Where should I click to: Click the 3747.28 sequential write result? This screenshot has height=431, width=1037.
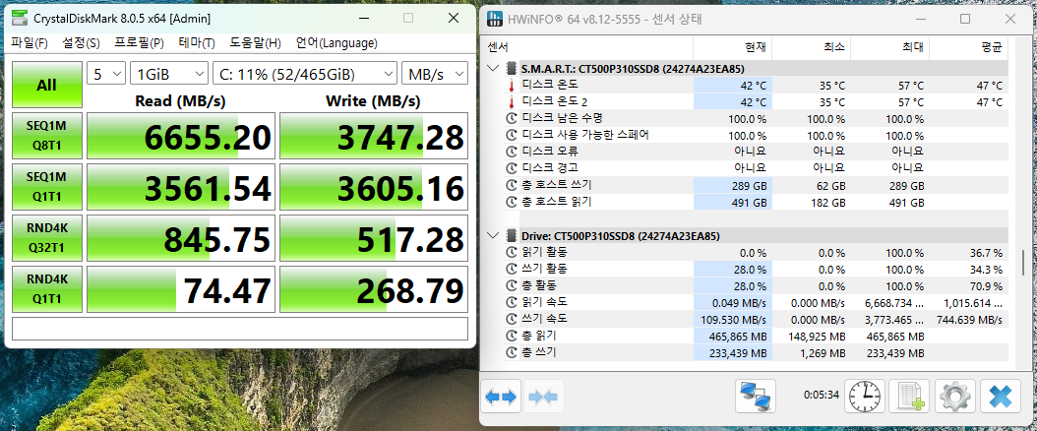[x=374, y=138]
